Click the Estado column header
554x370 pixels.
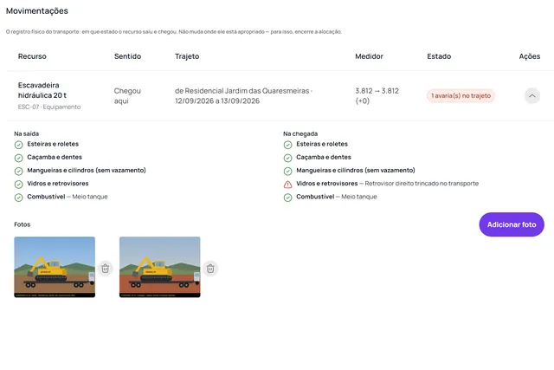pyautogui.click(x=439, y=56)
